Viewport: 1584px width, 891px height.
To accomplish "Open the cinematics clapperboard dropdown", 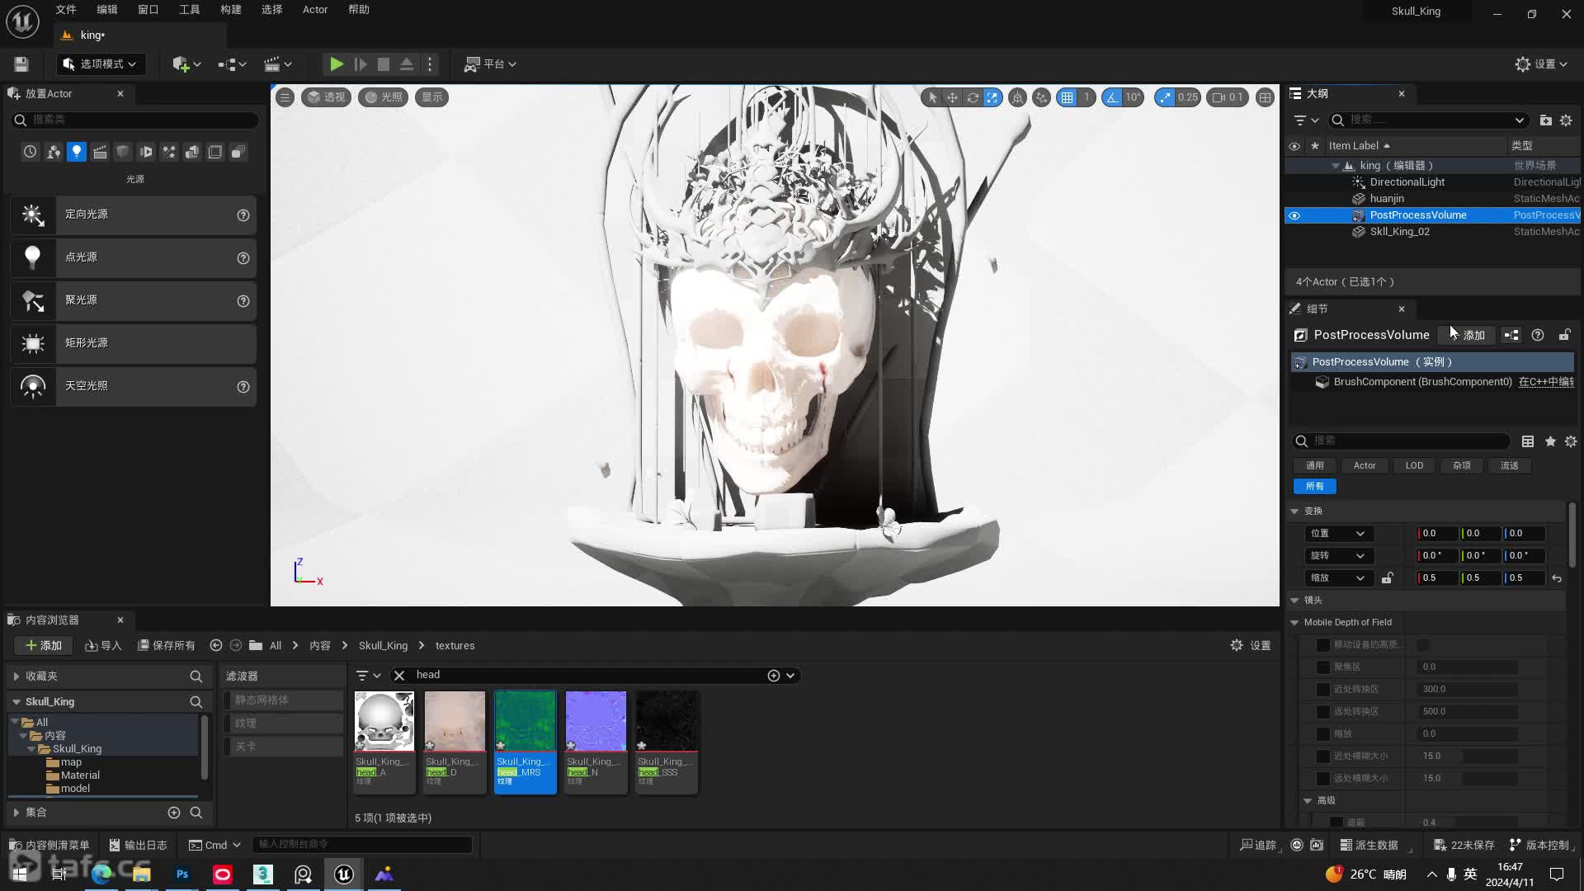I will (x=278, y=64).
